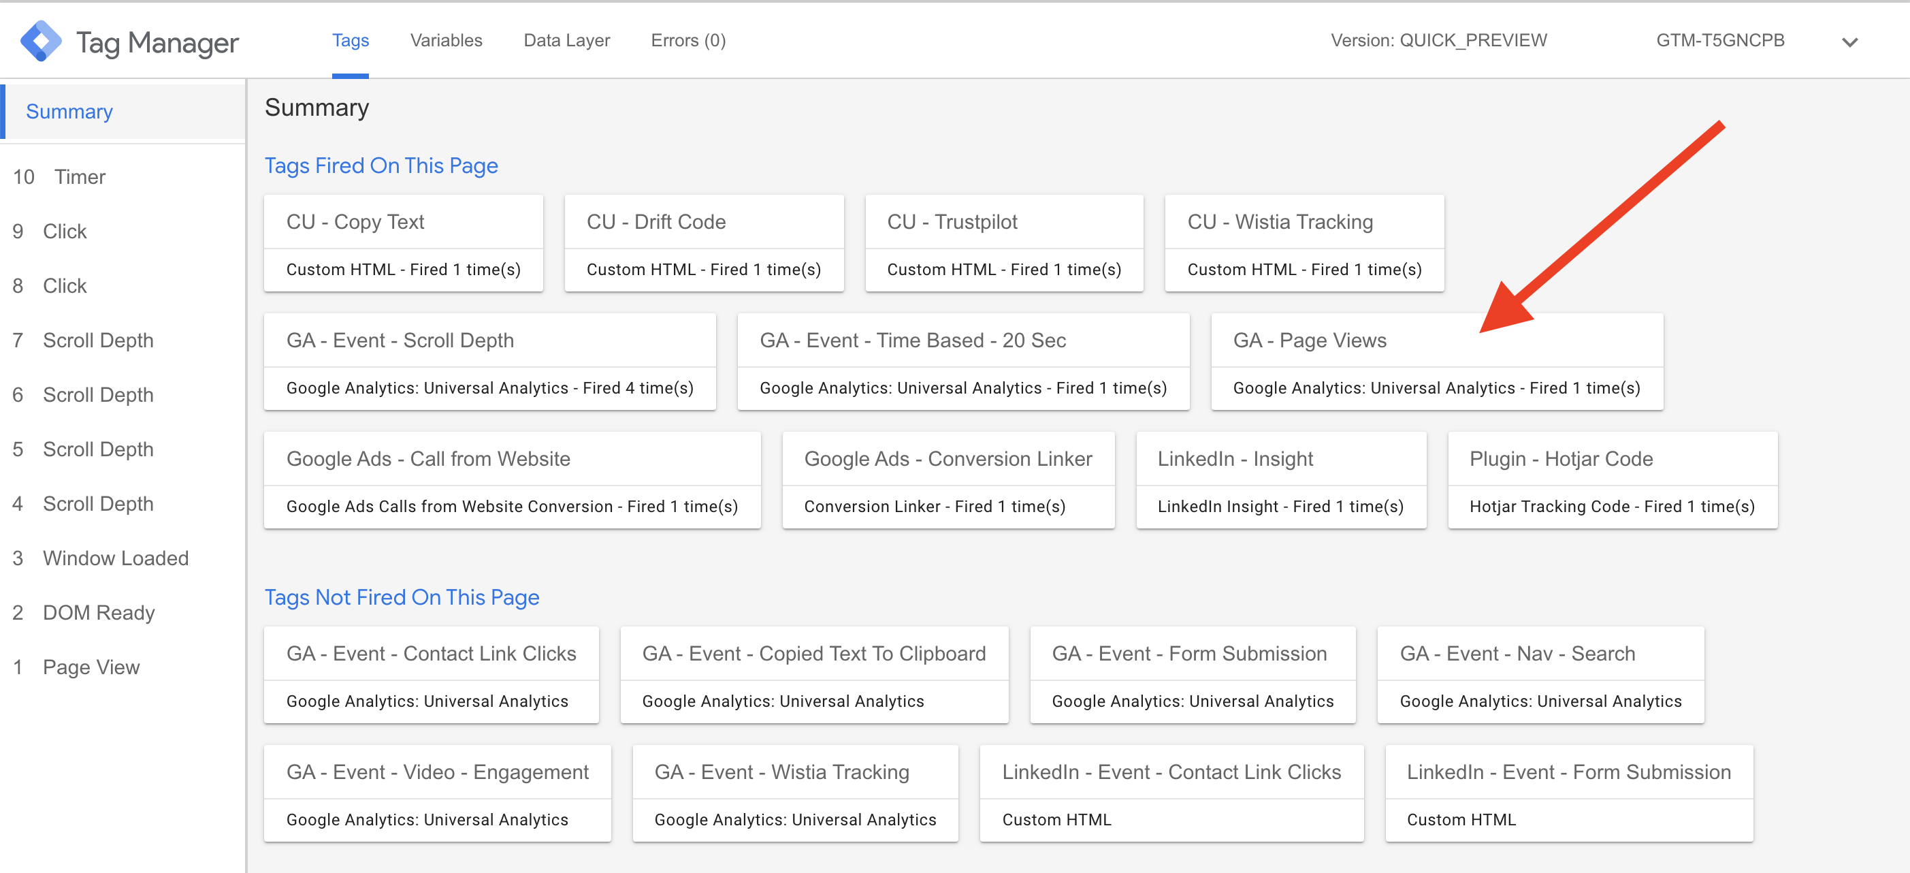Open GA - Event - Copied Text To Clipboard tag

coord(814,675)
